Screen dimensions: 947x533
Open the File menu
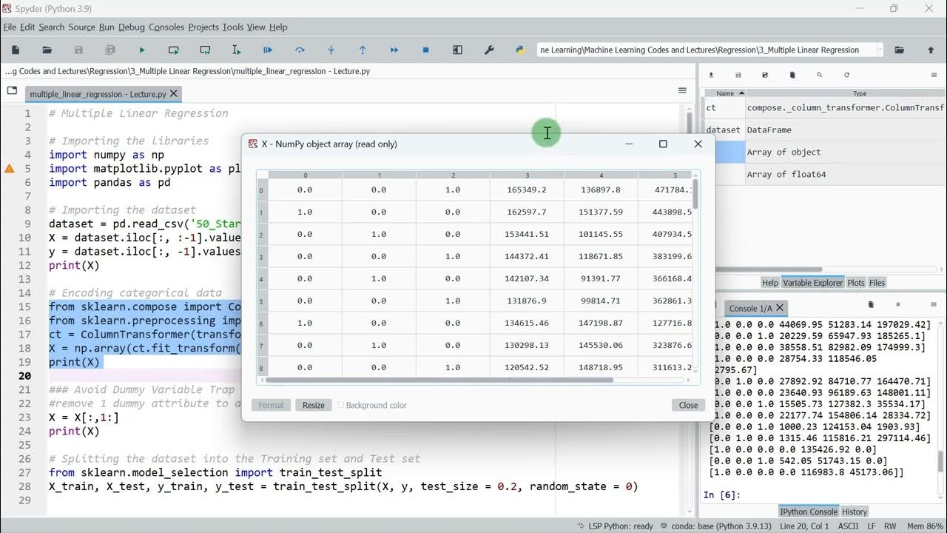10,27
